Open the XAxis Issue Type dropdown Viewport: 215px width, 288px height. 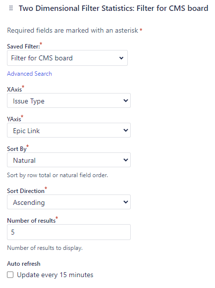coord(69,100)
